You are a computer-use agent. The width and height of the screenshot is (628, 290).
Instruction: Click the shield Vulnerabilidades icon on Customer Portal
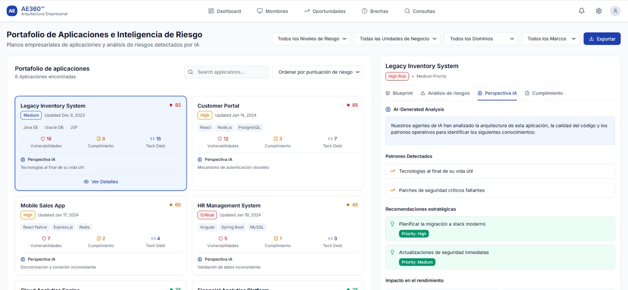pyautogui.click(x=220, y=139)
